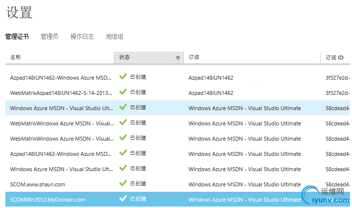This screenshot has height=208, width=352.
Task: Switch to the 地缘组 tab
Action: pyautogui.click(x=114, y=36)
